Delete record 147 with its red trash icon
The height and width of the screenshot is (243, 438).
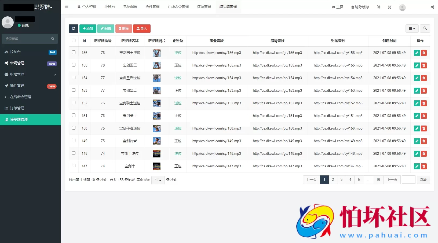click(424, 166)
